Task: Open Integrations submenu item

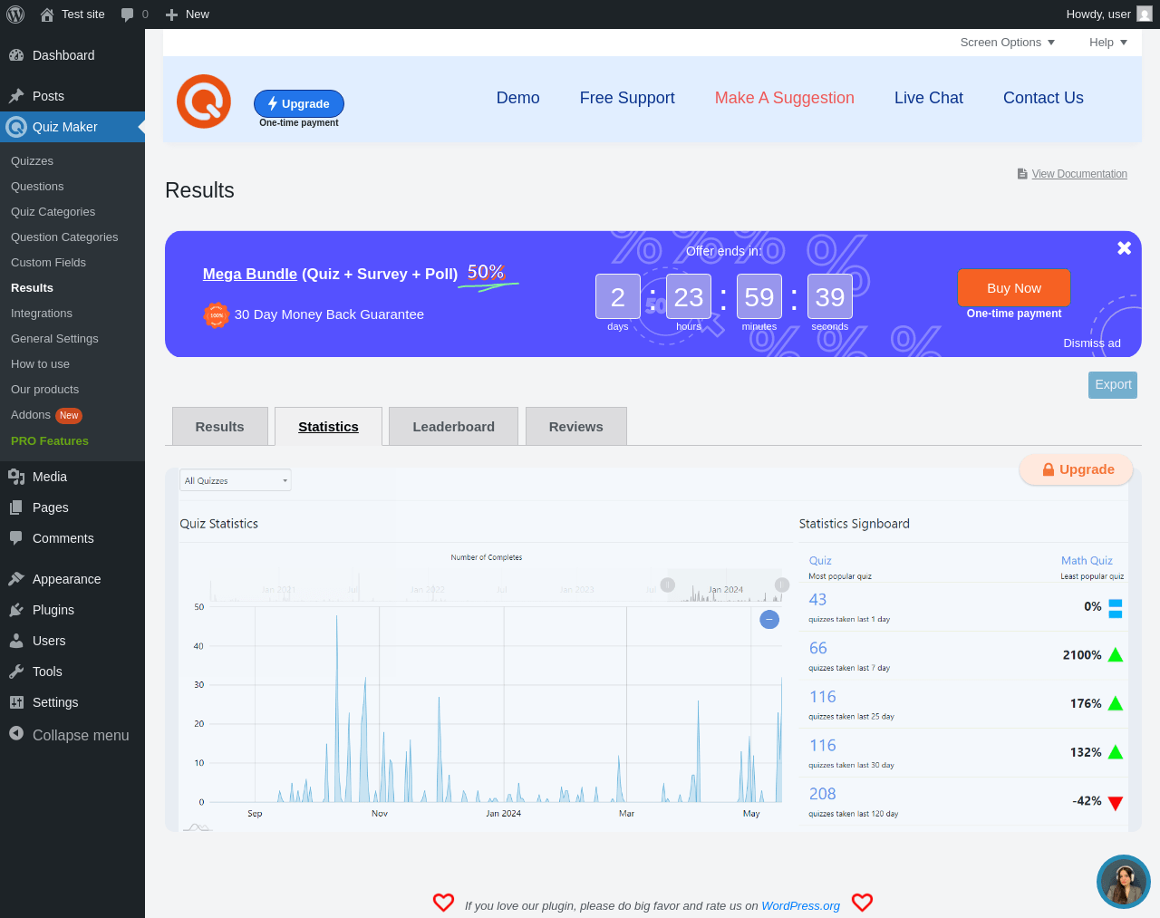Action: (72, 314)
